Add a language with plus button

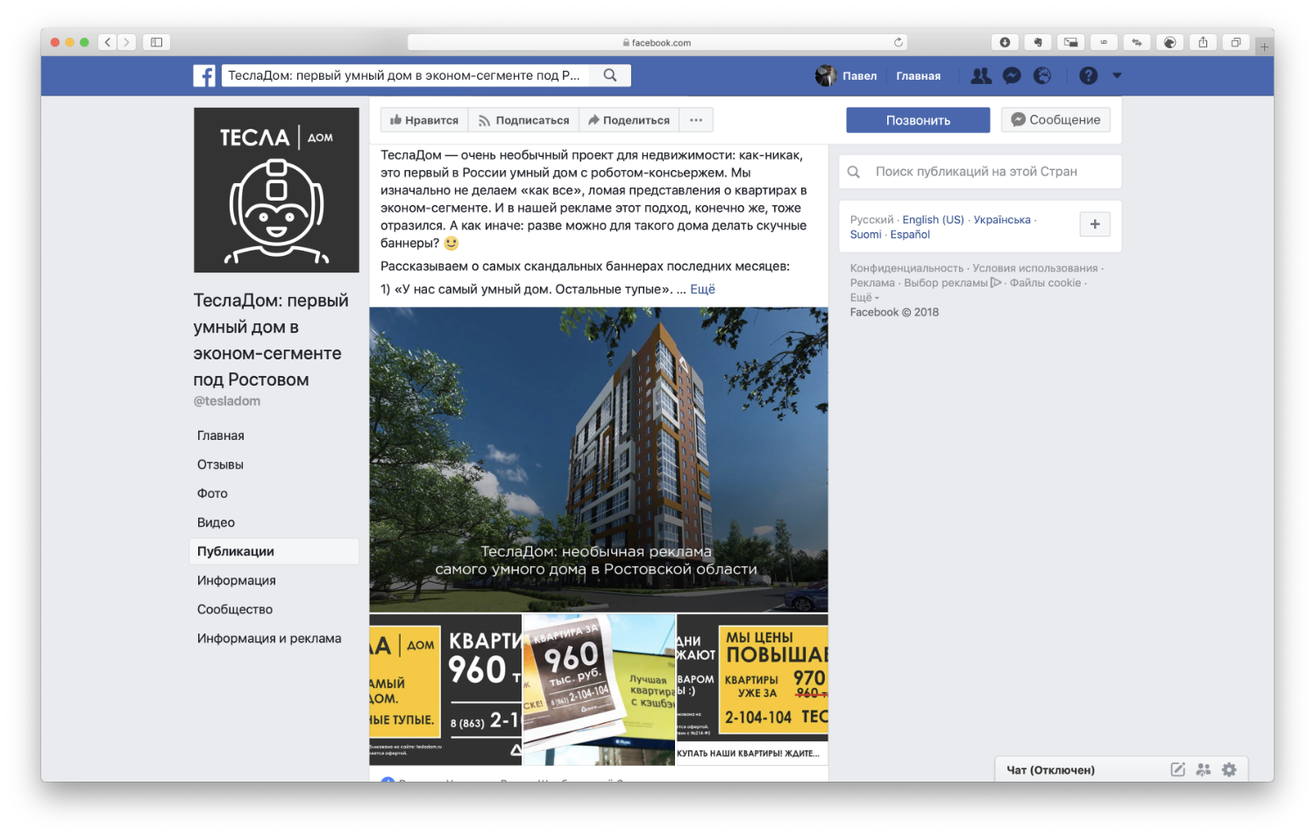click(x=1095, y=224)
